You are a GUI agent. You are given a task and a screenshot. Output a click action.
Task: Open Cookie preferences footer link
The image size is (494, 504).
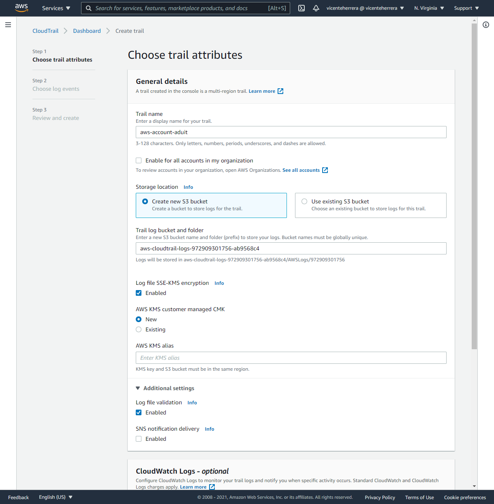(465, 497)
